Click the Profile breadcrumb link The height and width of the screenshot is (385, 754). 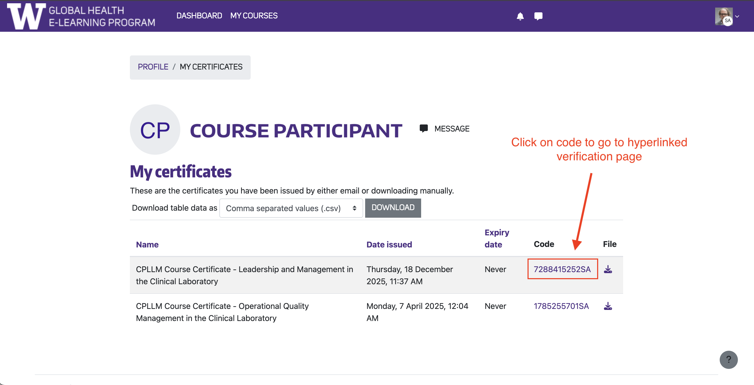coord(153,67)
